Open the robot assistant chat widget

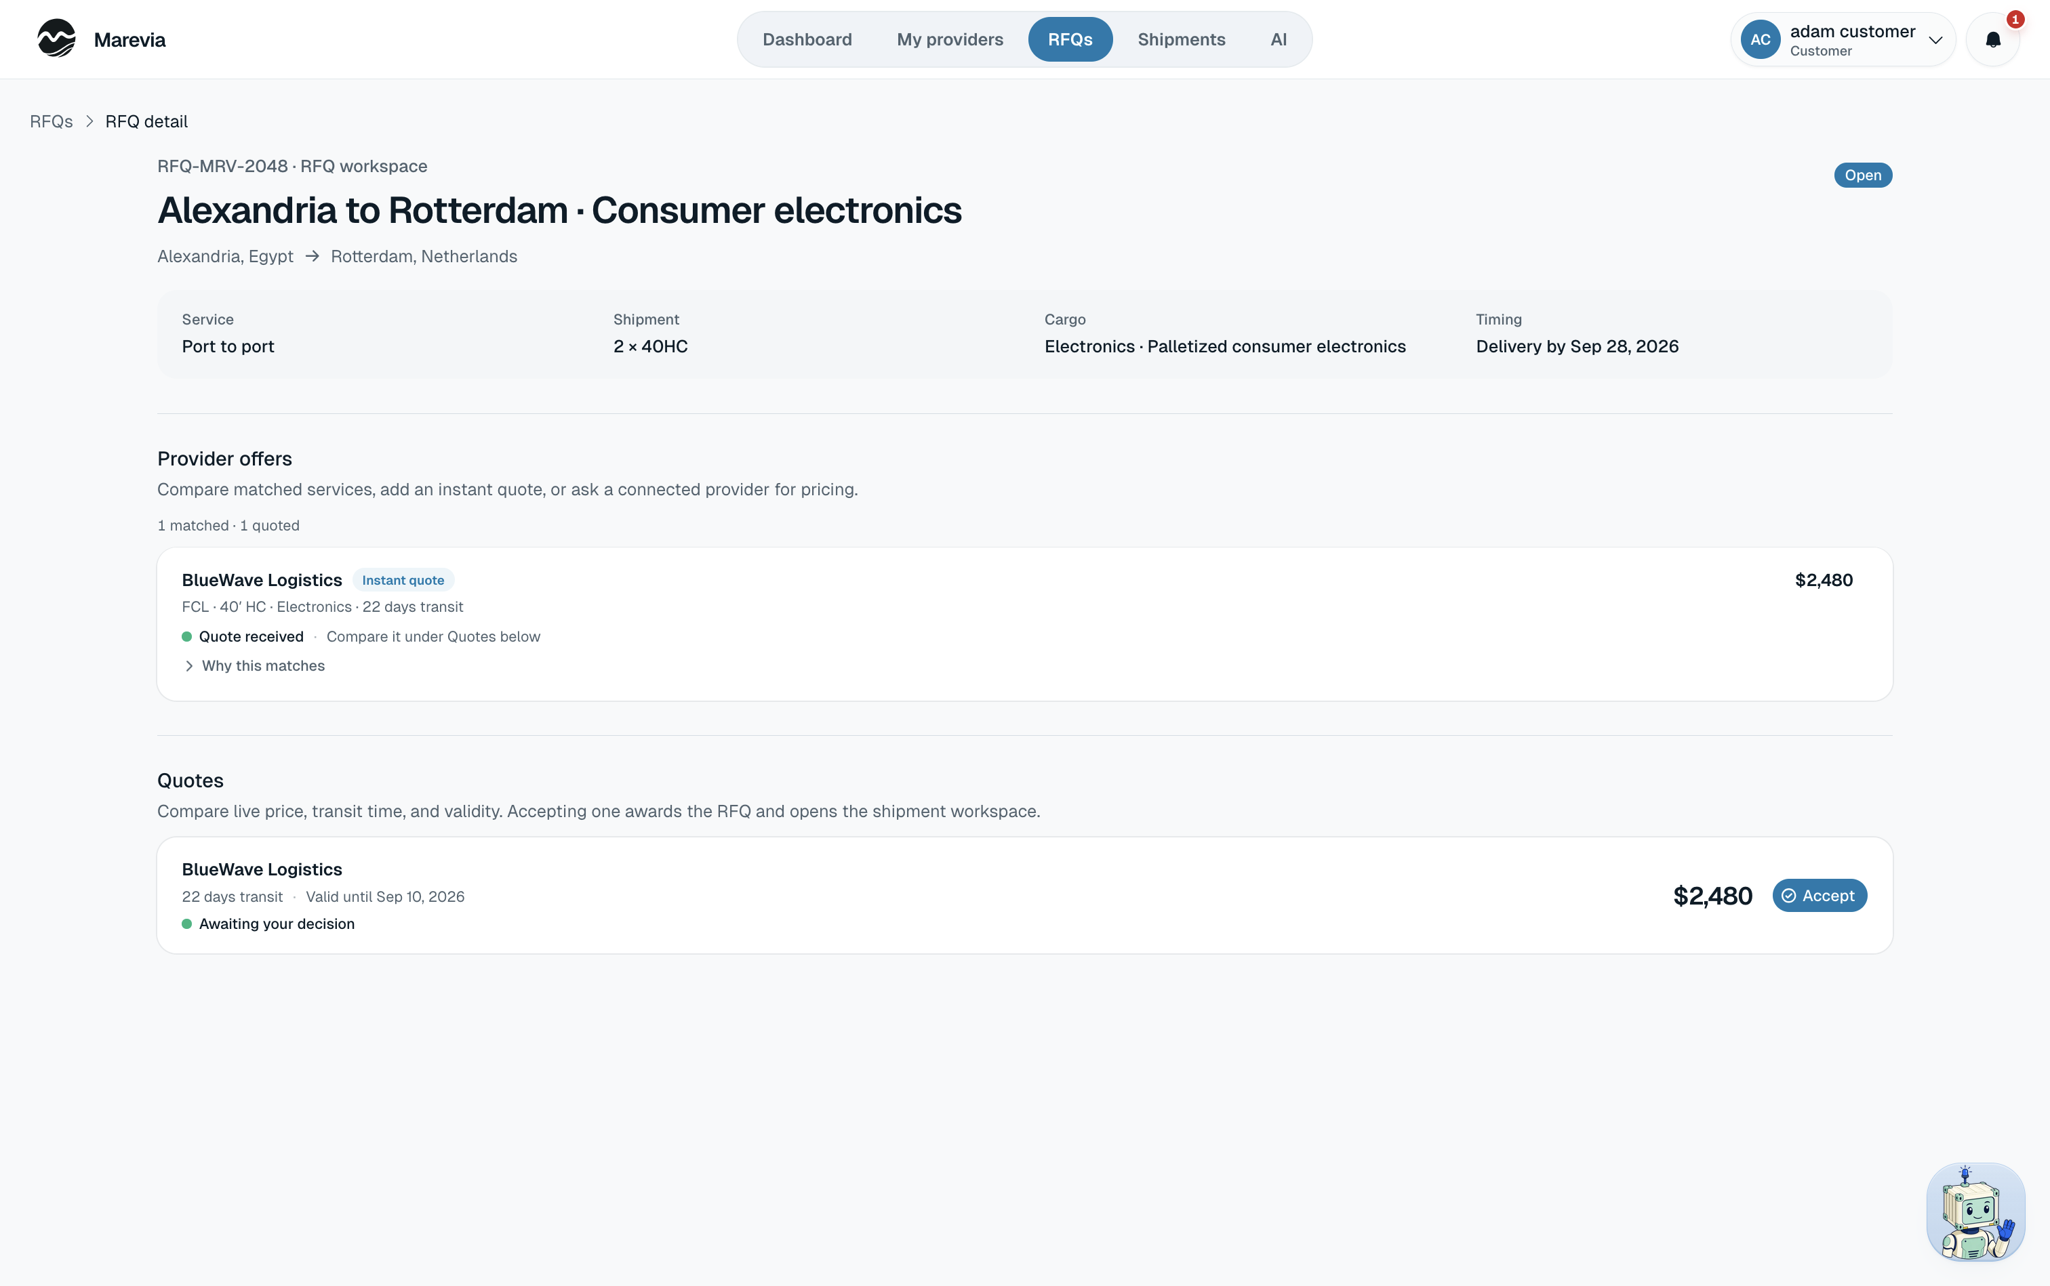[1975, 1212]
